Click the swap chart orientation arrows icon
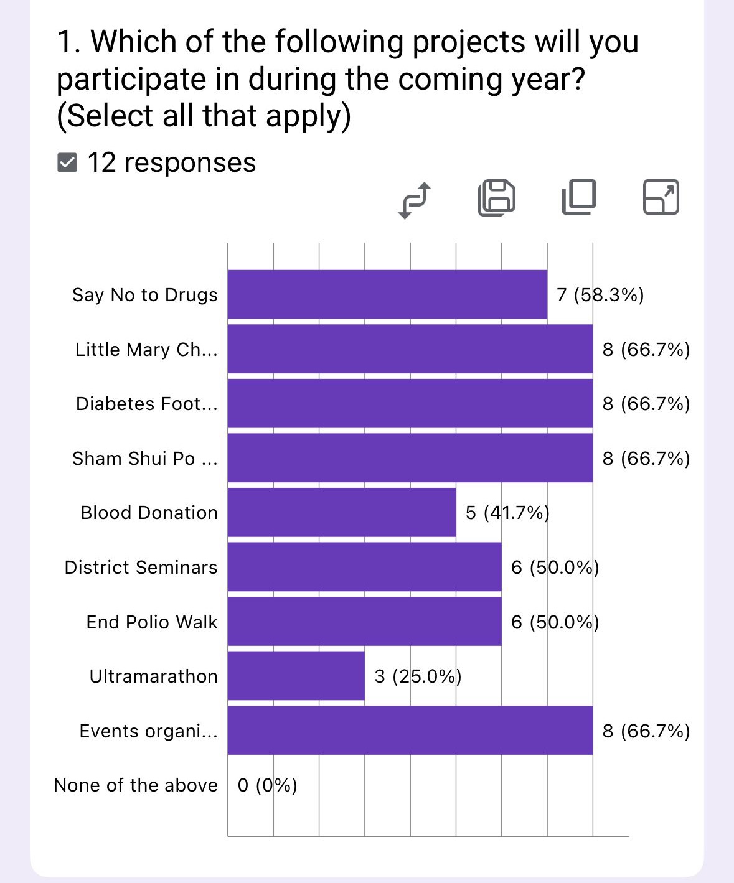The height and width of the screenshot is (883, 734). tap(415, 200)
